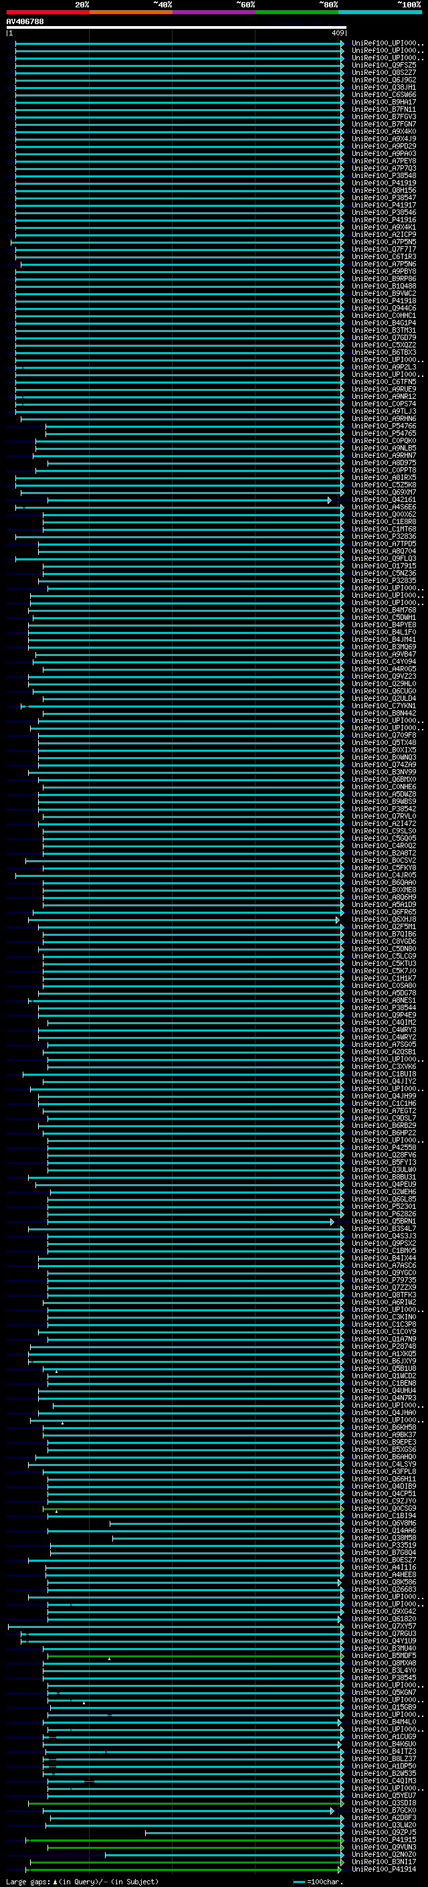The height and width of the screenshot is (1887, 428).
Task: Click the alignment bar for UniRef100_Q42161
Action: coord(189,500)
